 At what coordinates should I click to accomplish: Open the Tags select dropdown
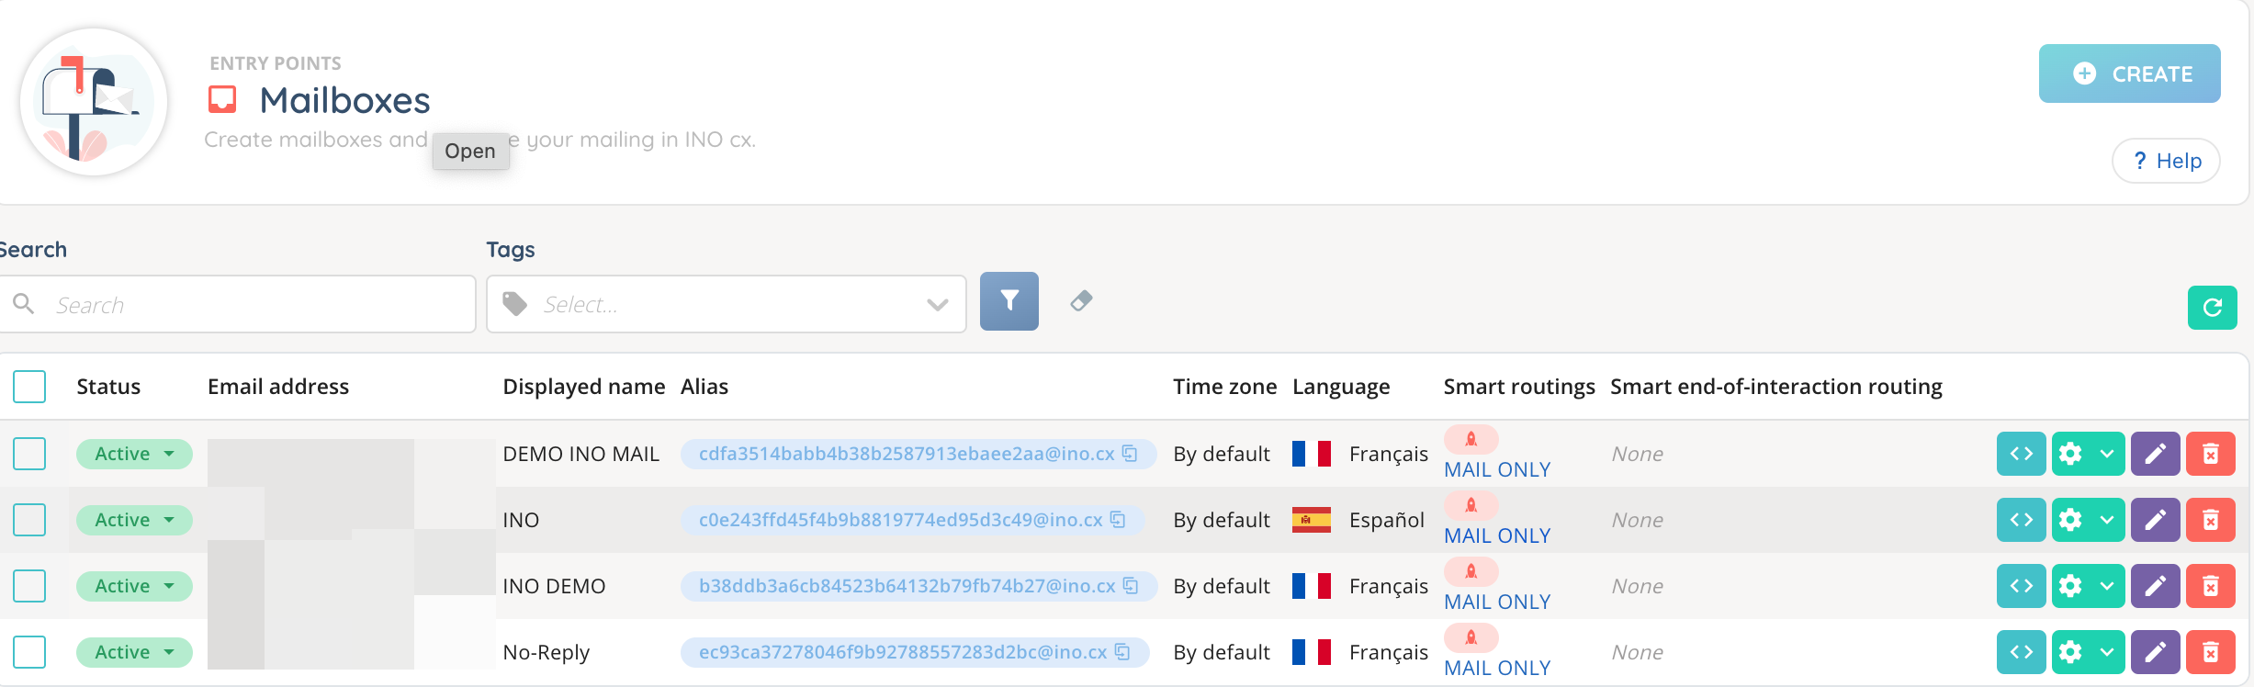pos(726,304)
